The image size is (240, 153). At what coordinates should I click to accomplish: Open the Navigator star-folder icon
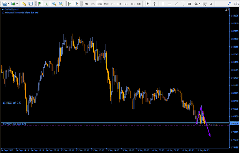24,4
